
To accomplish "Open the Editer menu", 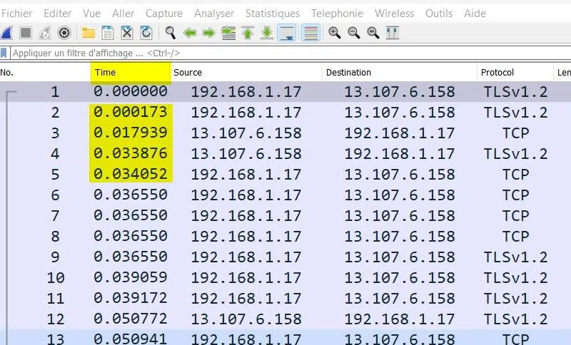I will pos(58,14).
